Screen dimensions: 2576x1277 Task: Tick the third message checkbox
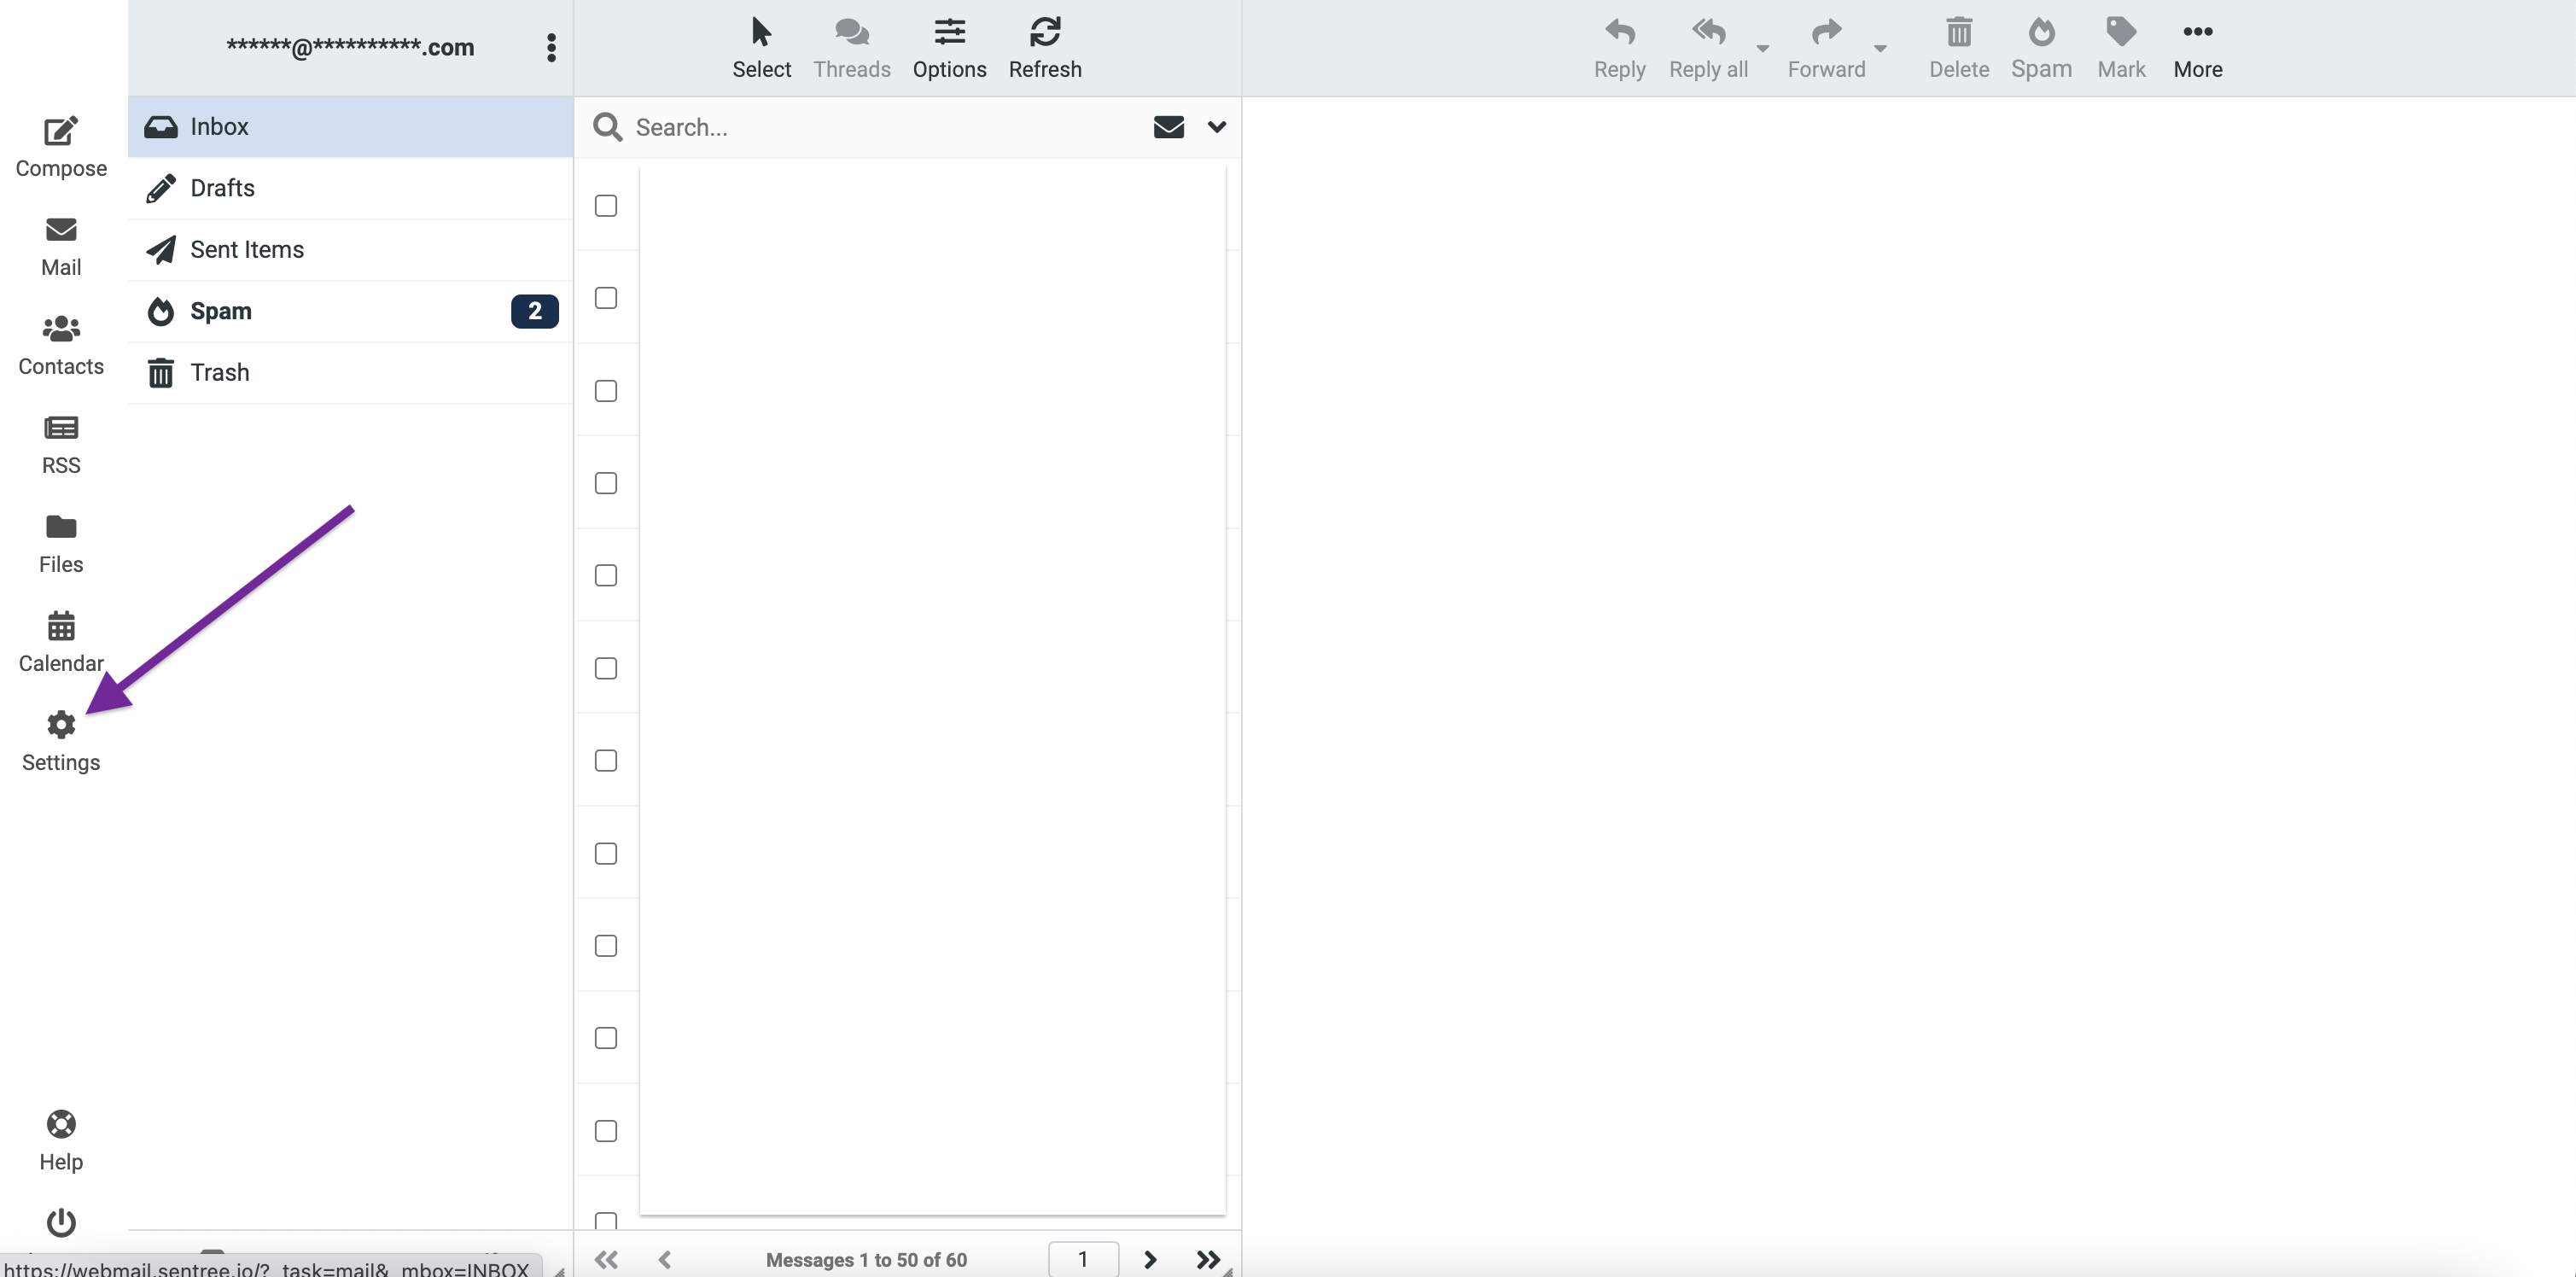point(605,391)
